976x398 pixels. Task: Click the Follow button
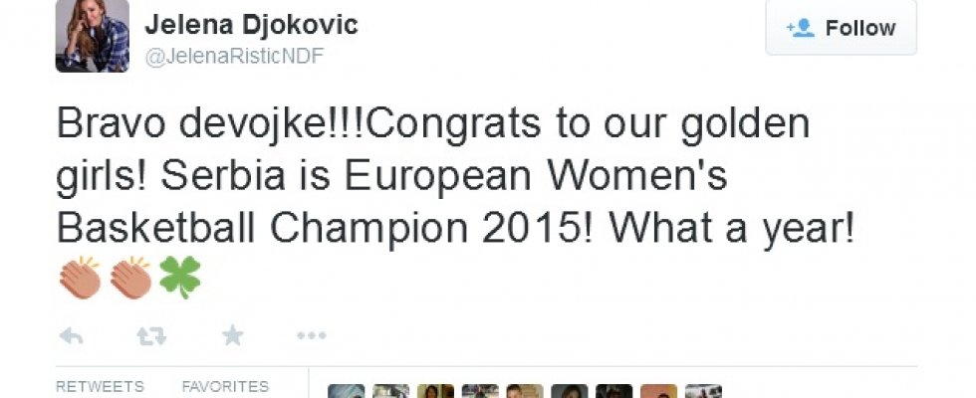(x=841, y=28)
